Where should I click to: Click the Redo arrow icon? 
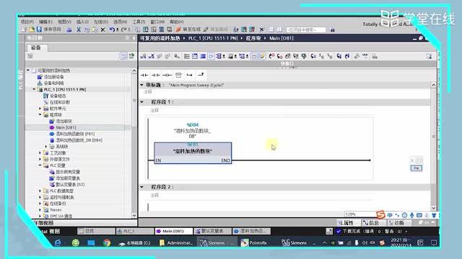pos(124,29)
